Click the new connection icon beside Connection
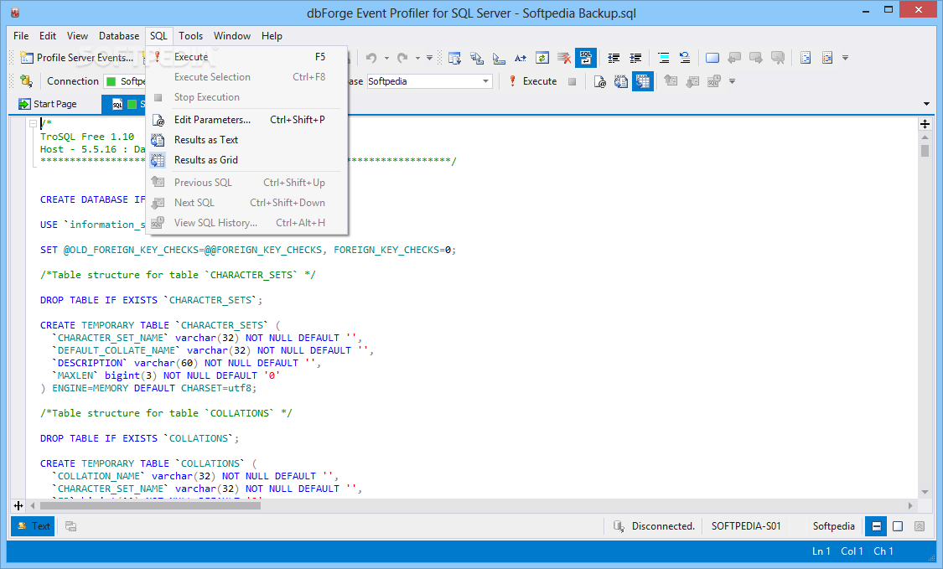 [26, 81]
